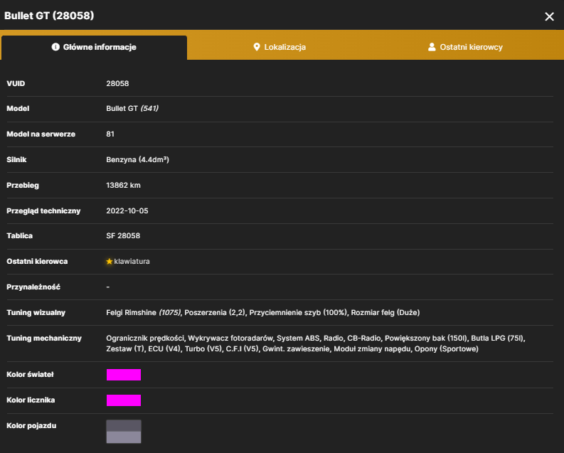
Task: Click the Ogranicznik prędkości tuning entry
Action: point(145,339)
